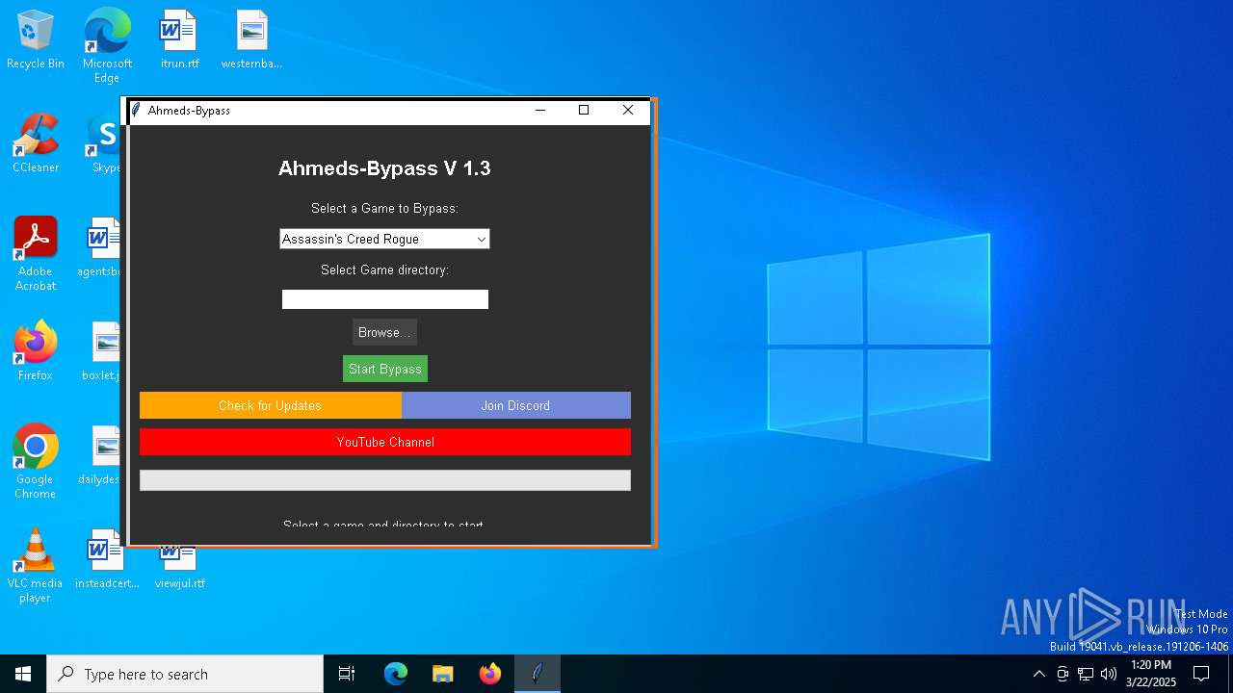Click the game directory input field
The image size is (1233, 693).
(x=384, y=299)
